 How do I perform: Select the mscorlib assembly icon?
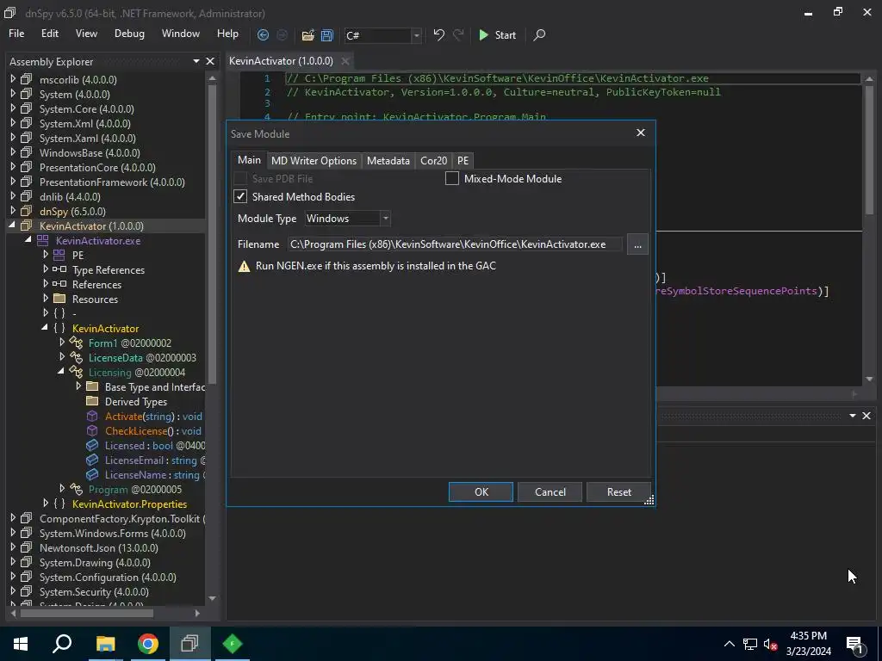(26, 79)
